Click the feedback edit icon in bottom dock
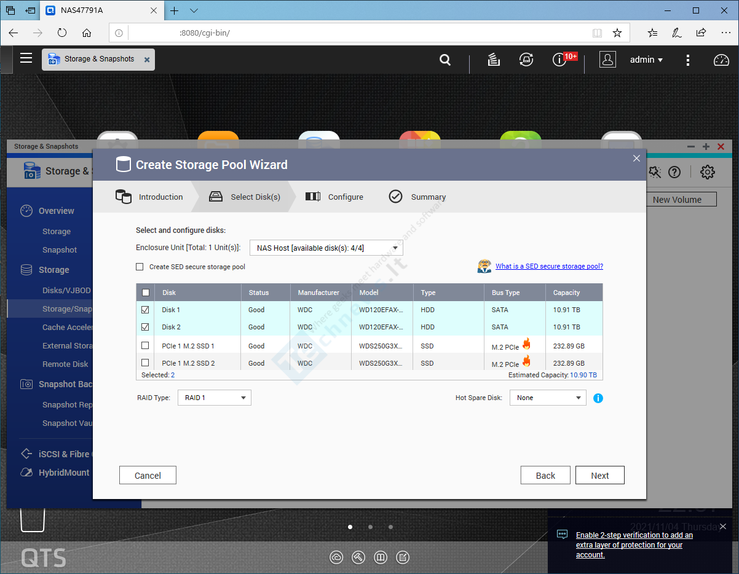 point(403,557)
